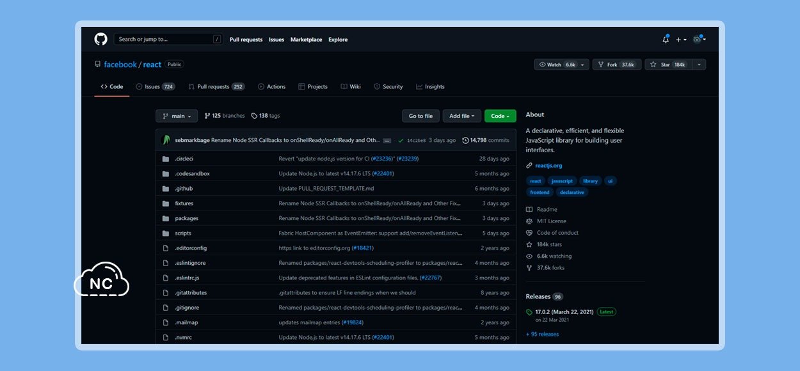Open Marketplace in top navigation
This screenshot has height=371, width=800.
click(x=307, y=40)
